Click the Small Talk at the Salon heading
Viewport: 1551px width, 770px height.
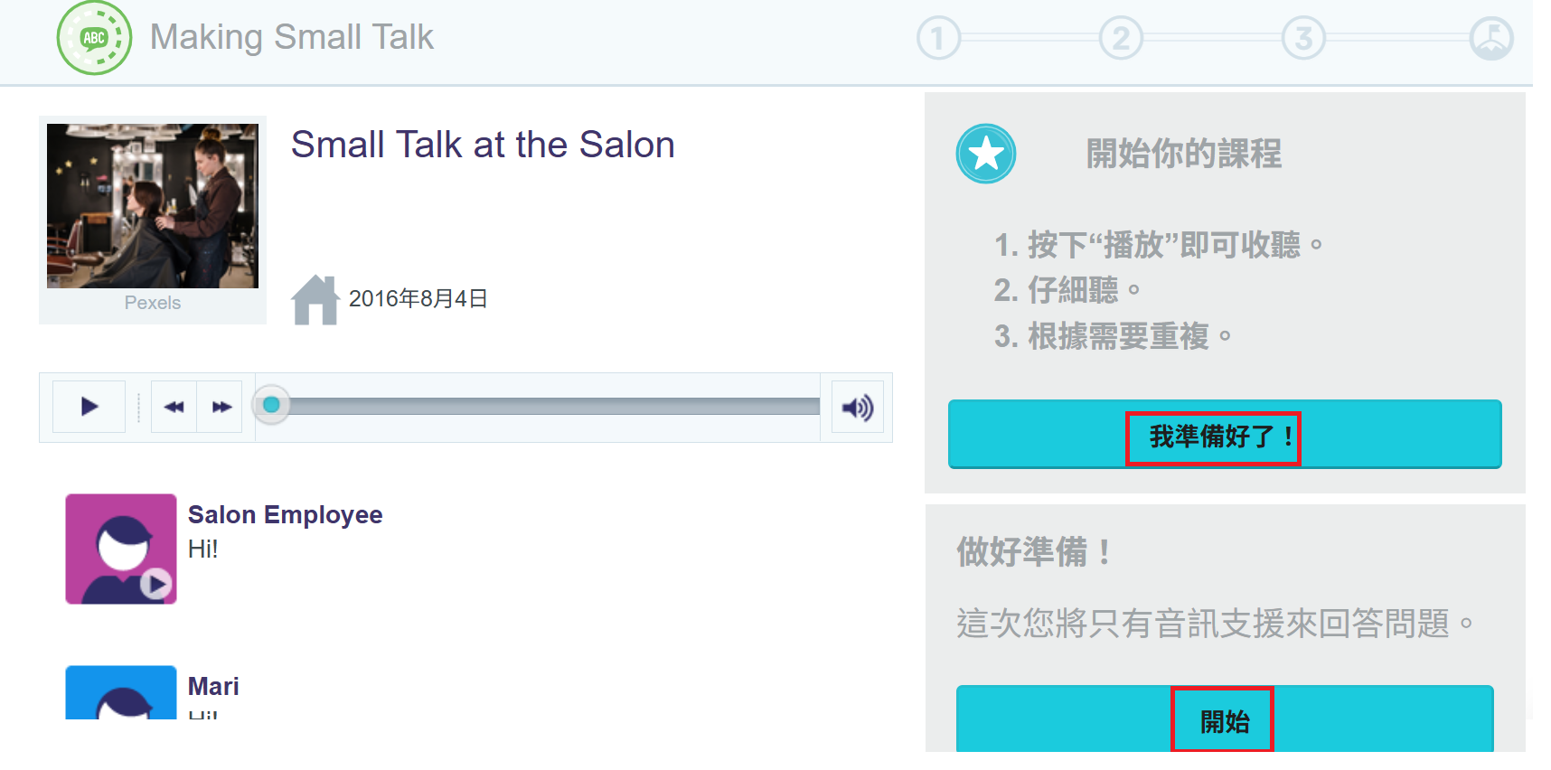tap(483, 145)
